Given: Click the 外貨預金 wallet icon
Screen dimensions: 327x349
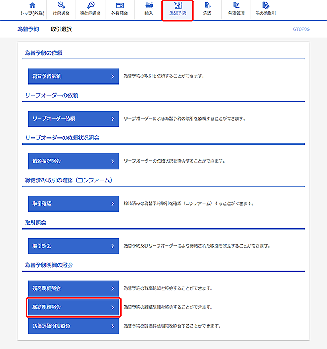Looking at the screenshot, I should (x=119, y=5).
